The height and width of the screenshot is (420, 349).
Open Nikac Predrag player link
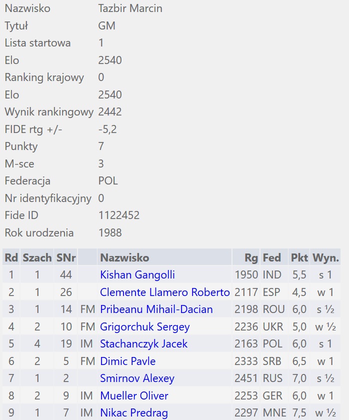[133, 413]
